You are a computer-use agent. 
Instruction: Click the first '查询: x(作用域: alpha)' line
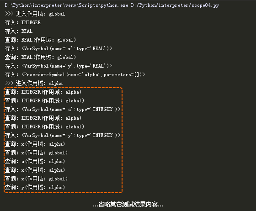tap(35, 144)
